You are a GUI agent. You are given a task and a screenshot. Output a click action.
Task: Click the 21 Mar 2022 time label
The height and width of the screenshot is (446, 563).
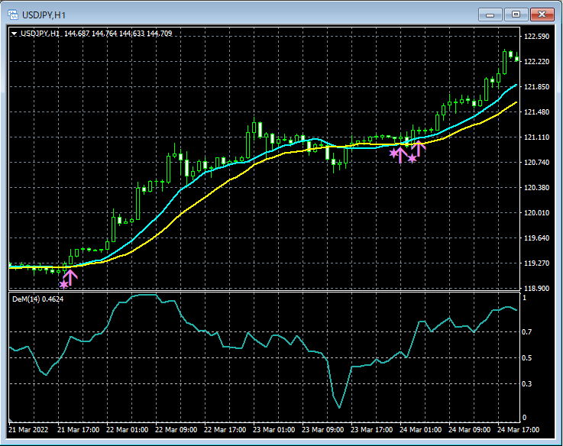[28, 429]
